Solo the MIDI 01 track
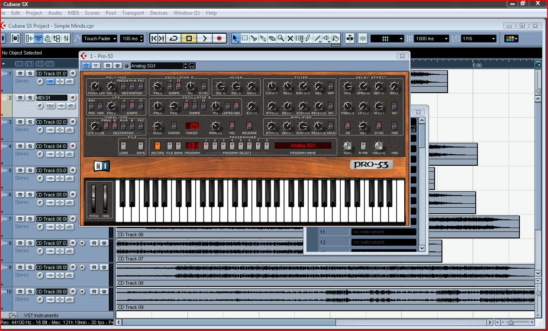Viewport: 548px width, 331px height. coord(30,98)
